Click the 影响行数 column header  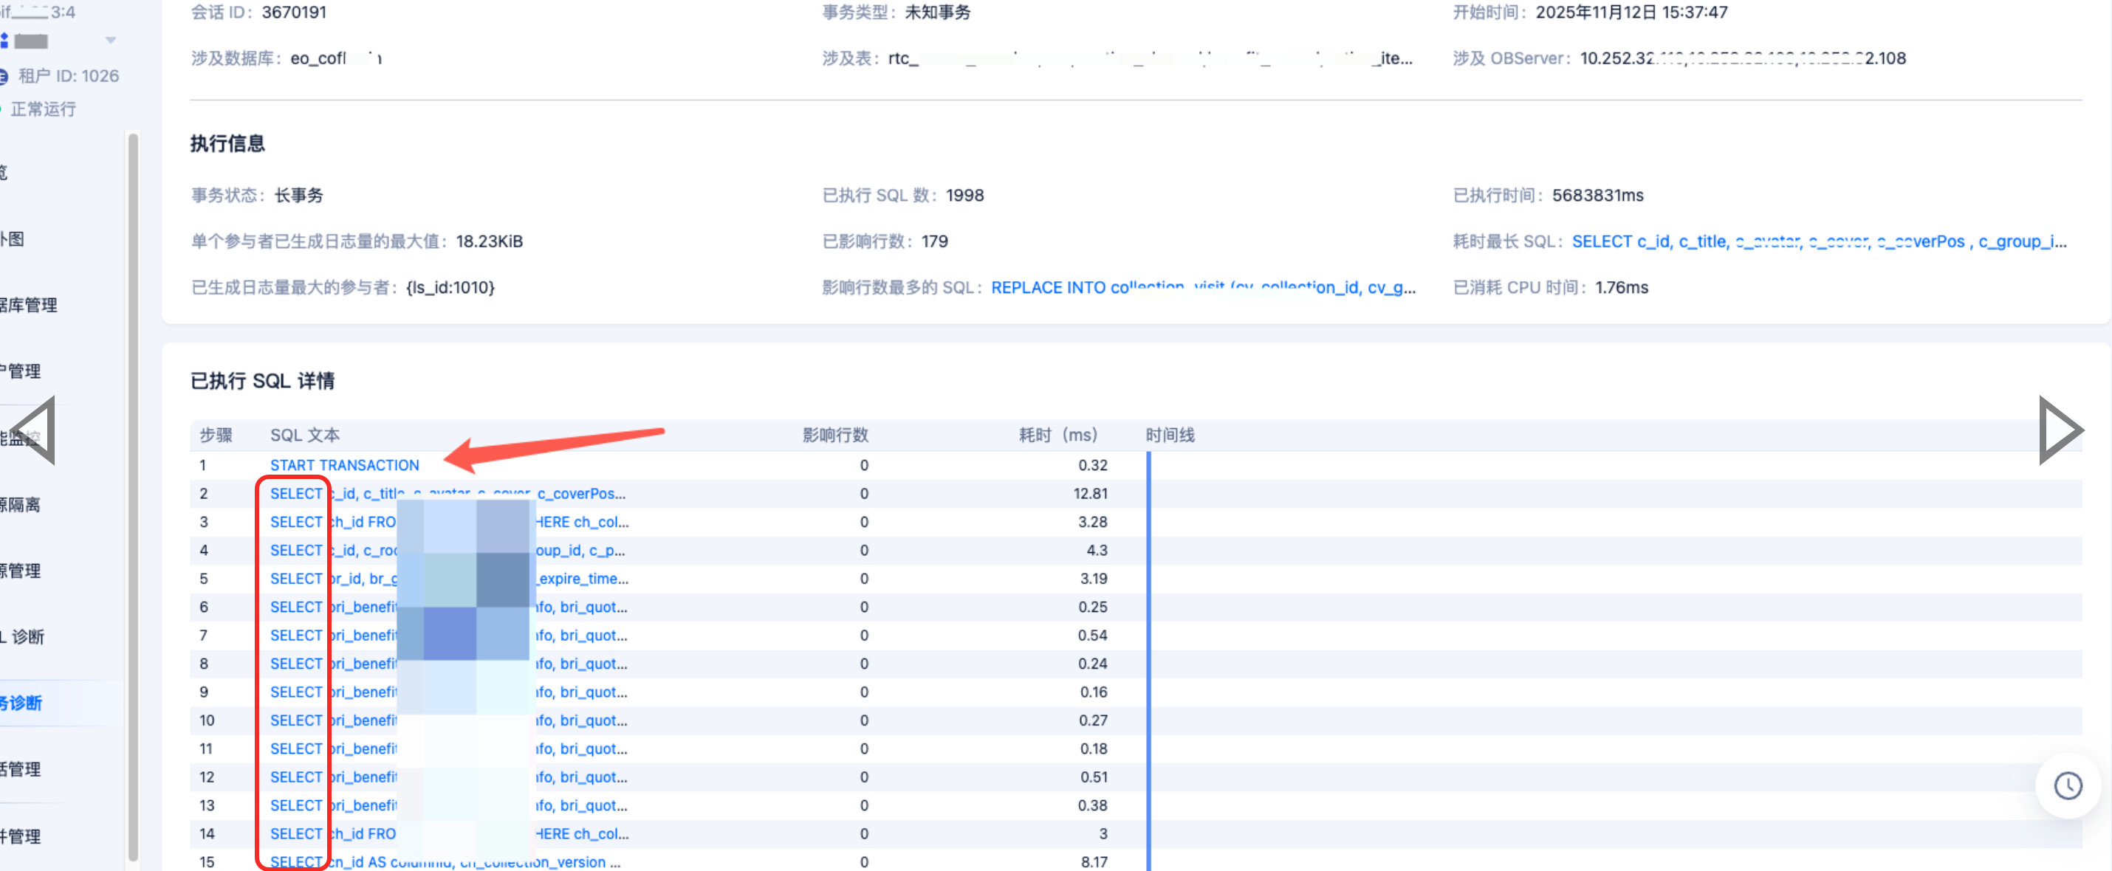point(834,435)
